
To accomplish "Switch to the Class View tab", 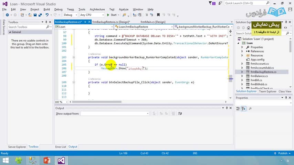I will click(x=285, y=91).
